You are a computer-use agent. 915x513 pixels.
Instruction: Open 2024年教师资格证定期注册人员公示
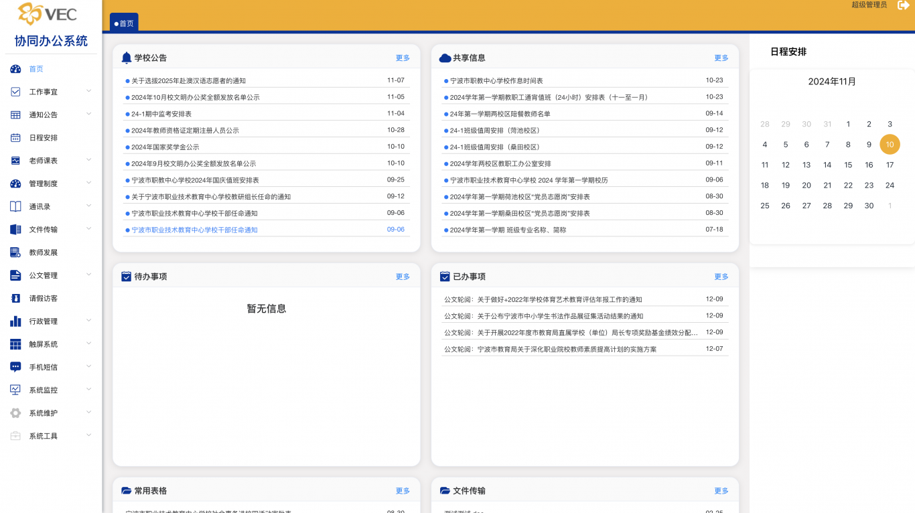[185, 131]
